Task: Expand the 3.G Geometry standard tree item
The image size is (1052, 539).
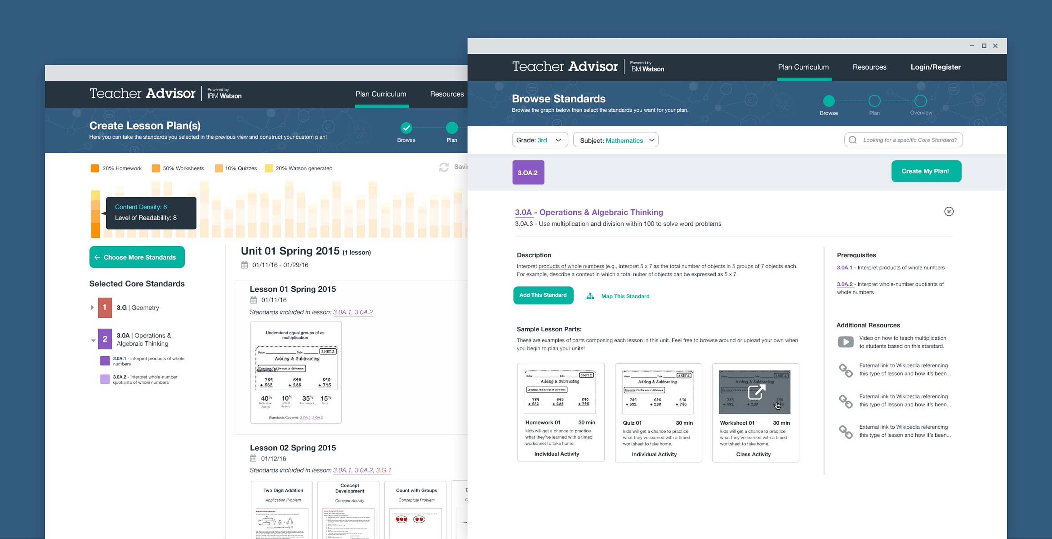Action: click(92, 308)
